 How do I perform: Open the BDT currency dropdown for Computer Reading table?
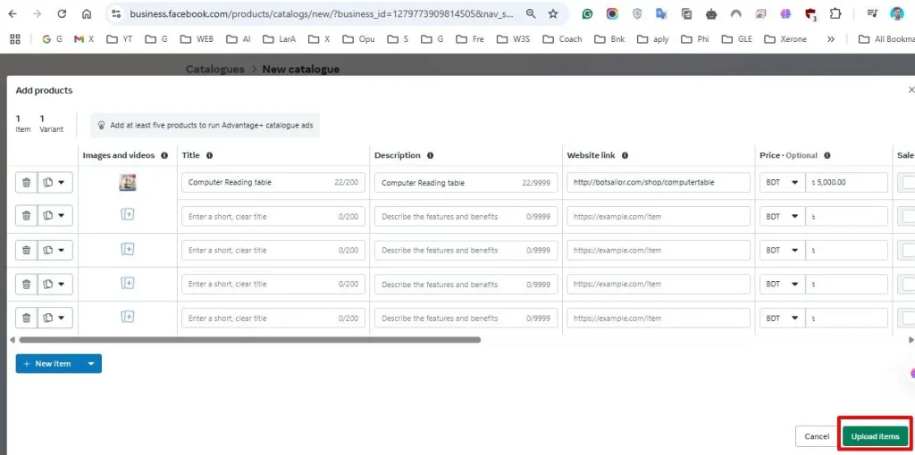pos(783,182)
